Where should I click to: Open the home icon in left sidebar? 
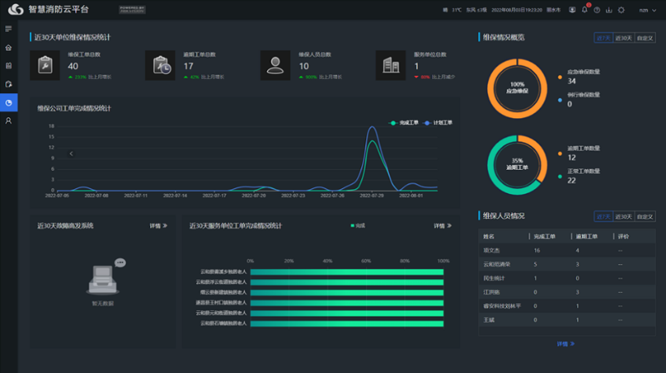point(8,47)
